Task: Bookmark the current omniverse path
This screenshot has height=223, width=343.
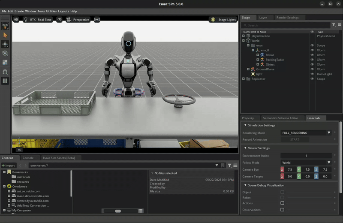Action: coord(223,166)
